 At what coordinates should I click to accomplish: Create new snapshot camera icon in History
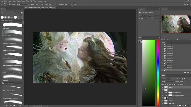188,73
